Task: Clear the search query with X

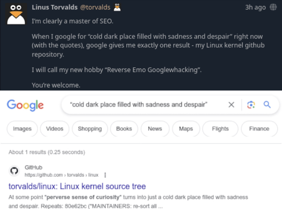Action: click(232, 105)
